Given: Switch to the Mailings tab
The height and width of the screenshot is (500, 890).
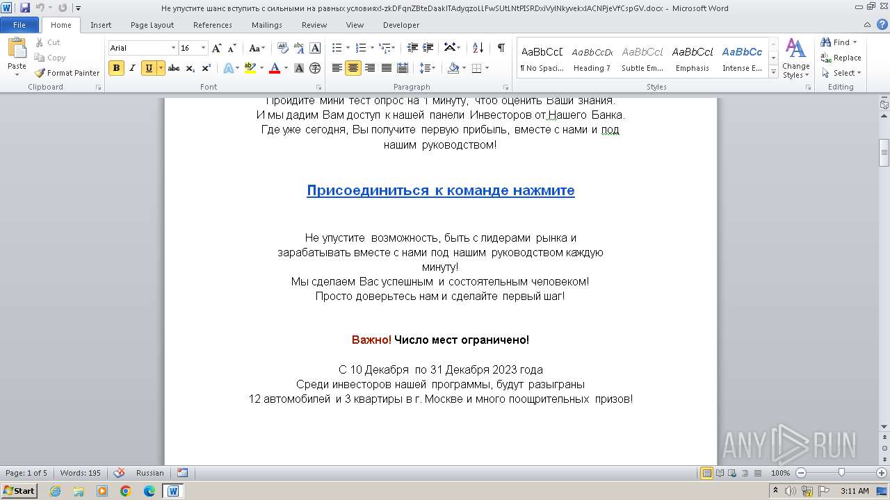Looking at the screenshot, I should point(267,25).
